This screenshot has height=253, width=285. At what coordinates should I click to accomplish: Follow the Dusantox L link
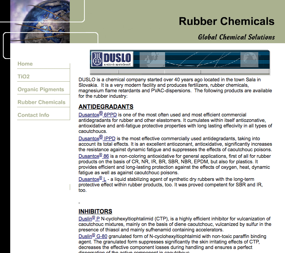92,179
